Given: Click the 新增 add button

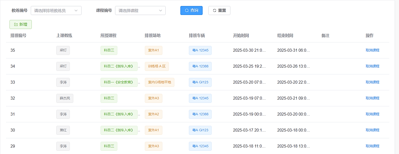Looking at the screenshot, I should 21,24.
